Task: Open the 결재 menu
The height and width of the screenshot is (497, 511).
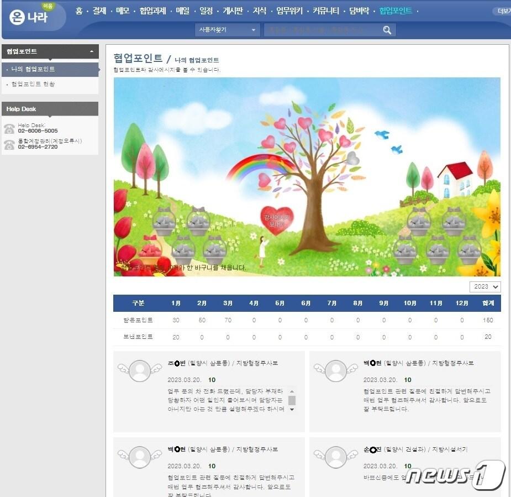Action: coord(99,11)
